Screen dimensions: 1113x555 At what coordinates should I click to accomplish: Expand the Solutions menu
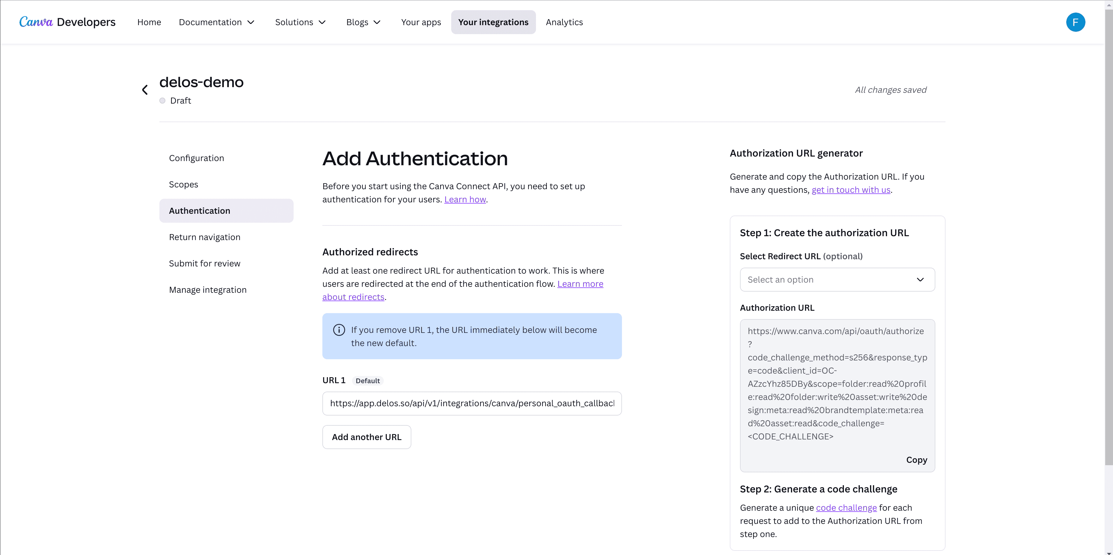[300, 22]
